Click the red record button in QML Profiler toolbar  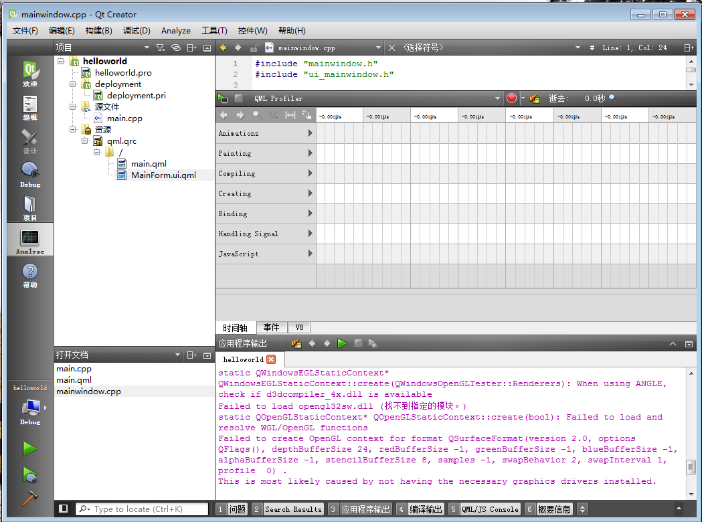pos(511,98)
